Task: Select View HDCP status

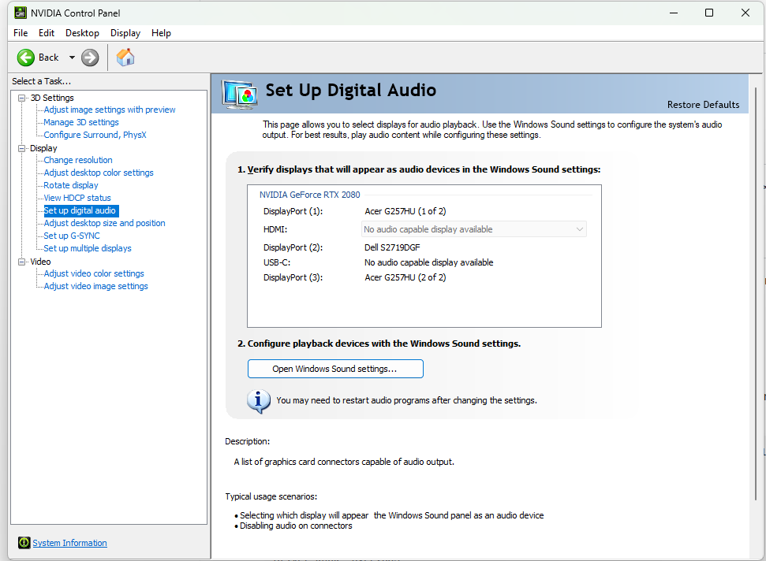Action: click(77, 198)
